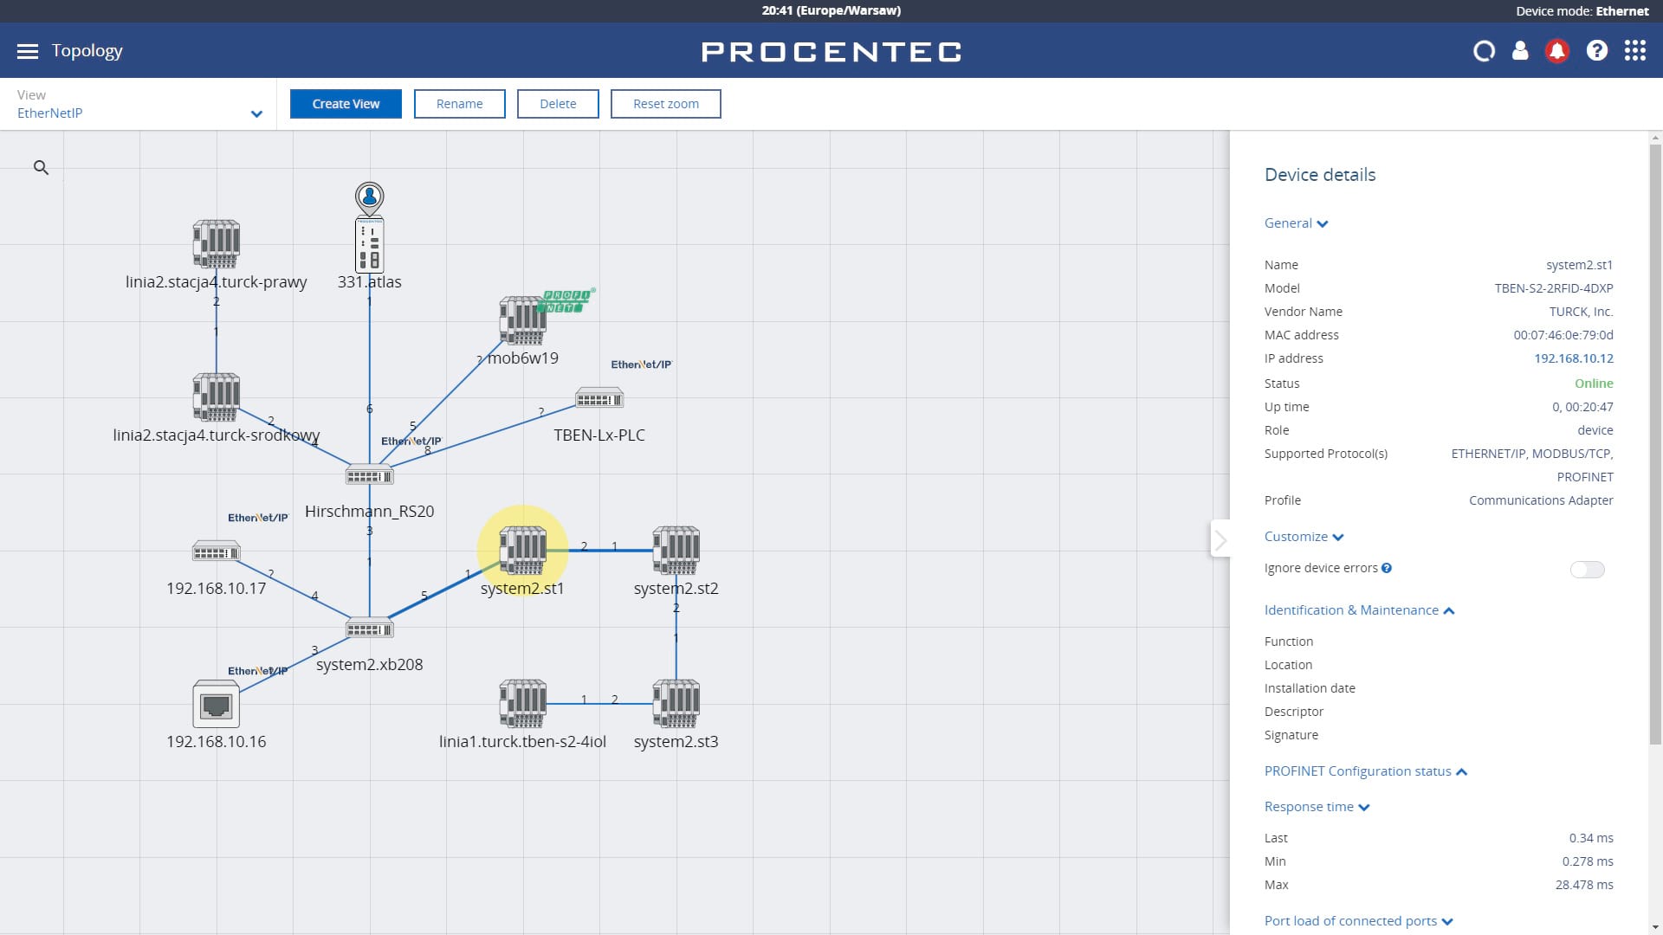This screenshot has width=1663, height=935.
Task: Select the linia2.stacja4.turck-srodkowy device icon
Action: [216, 397]
